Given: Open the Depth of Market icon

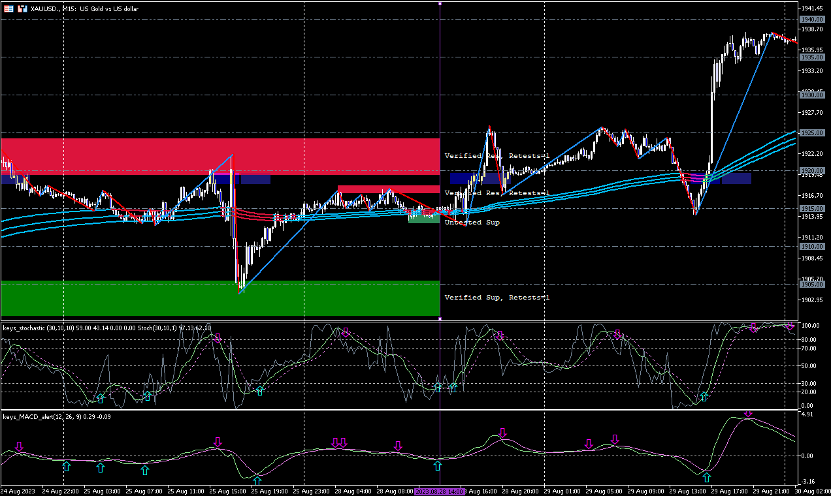Looking at the screenshot, I should click(22, 9).
